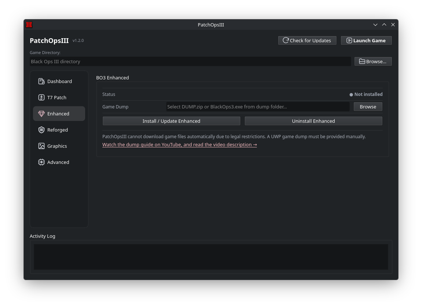Viewport: 422px width, 308px height.
Task: Open the Graphics tab
Action: pos(59,146)
